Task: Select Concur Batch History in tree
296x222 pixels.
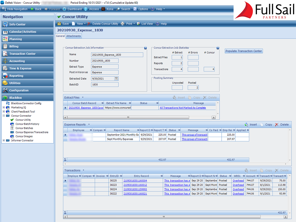Action: point(27,124)
